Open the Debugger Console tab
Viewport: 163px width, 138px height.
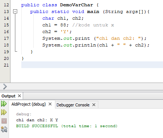tap(73, 105)
